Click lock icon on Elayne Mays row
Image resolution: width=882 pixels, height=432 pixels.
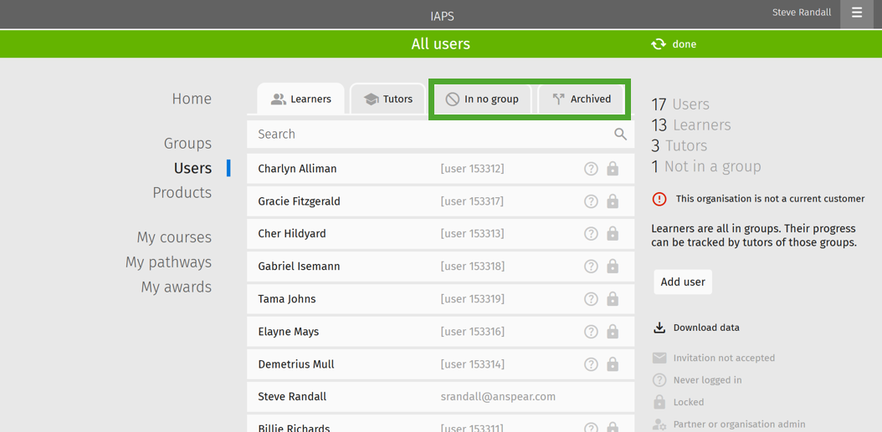tap(613, 332)
